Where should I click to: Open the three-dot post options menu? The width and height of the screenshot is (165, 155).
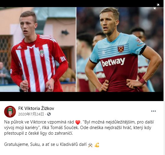tap(154, 111)
